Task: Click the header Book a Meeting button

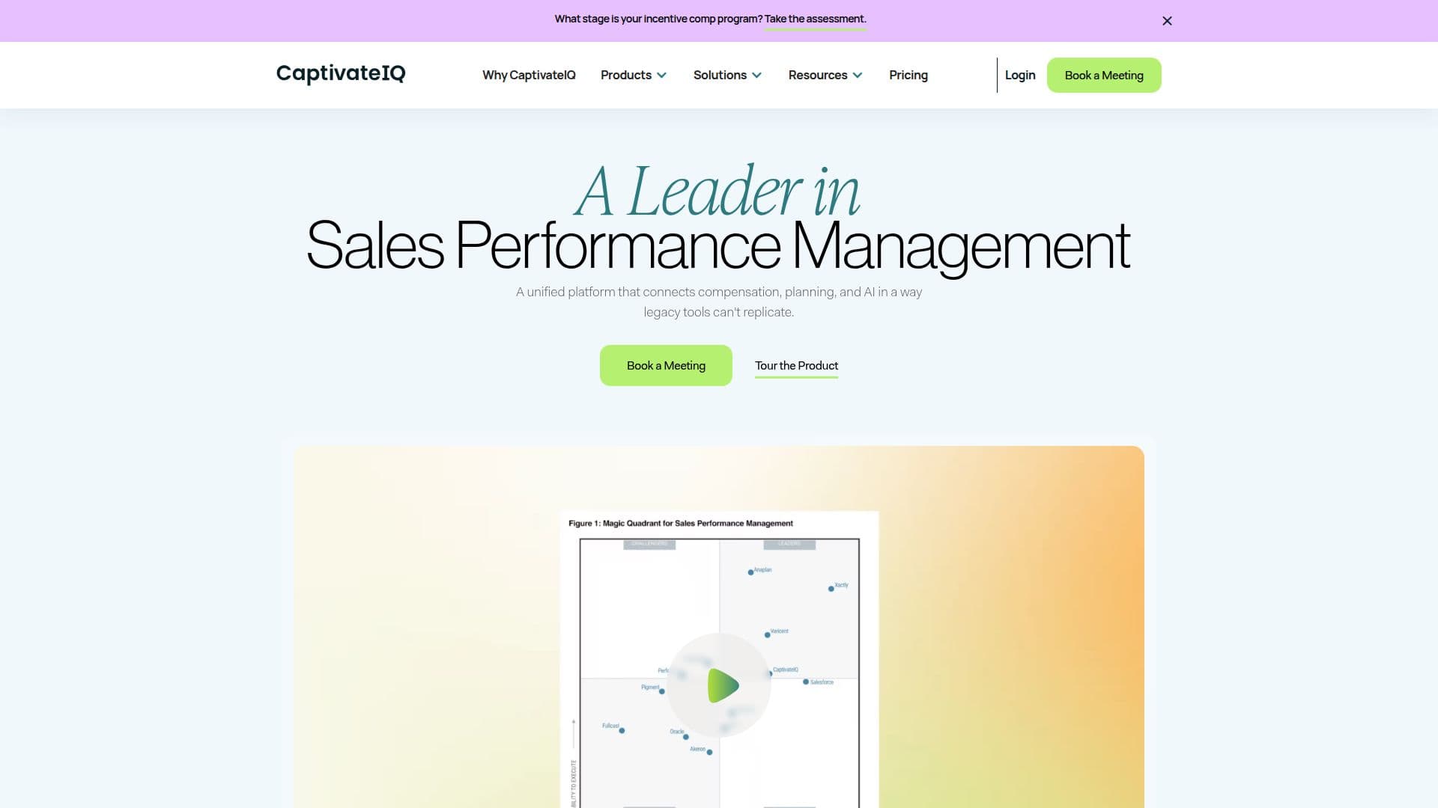Action: (x=1104, y=75)
